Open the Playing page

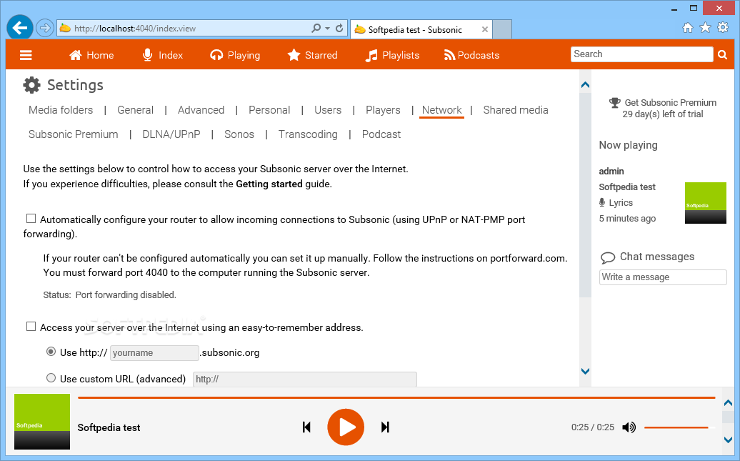235,55
